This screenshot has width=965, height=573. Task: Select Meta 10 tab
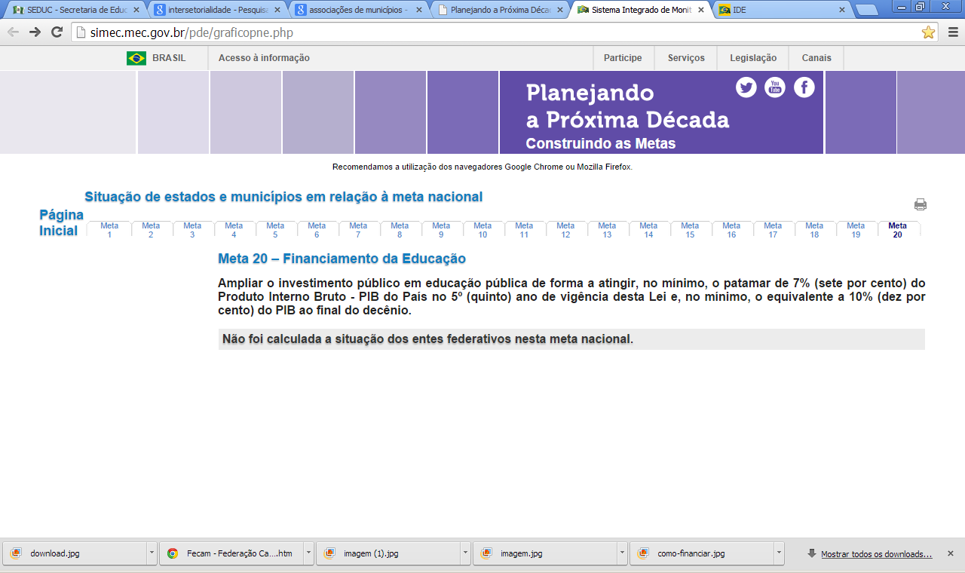[x=482, y=230]
